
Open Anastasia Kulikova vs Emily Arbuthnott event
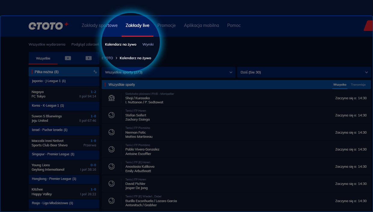pyautogui.click(x=236, y=167)
